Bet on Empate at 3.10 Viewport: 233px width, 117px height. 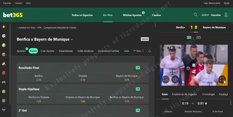click(83, 78)
